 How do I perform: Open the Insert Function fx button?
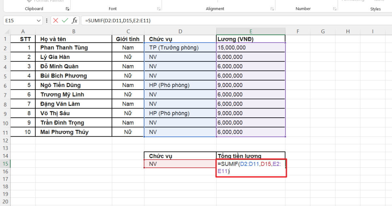[x=74, y=20]
